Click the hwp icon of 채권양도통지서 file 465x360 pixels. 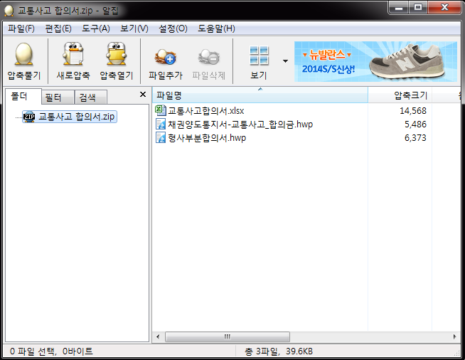161,124
